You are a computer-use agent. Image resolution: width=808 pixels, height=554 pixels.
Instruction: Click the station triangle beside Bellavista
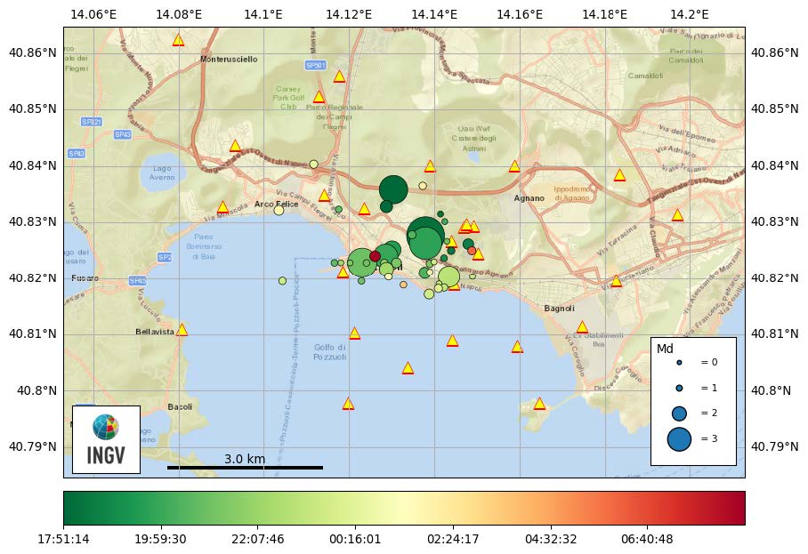point(182,330)
